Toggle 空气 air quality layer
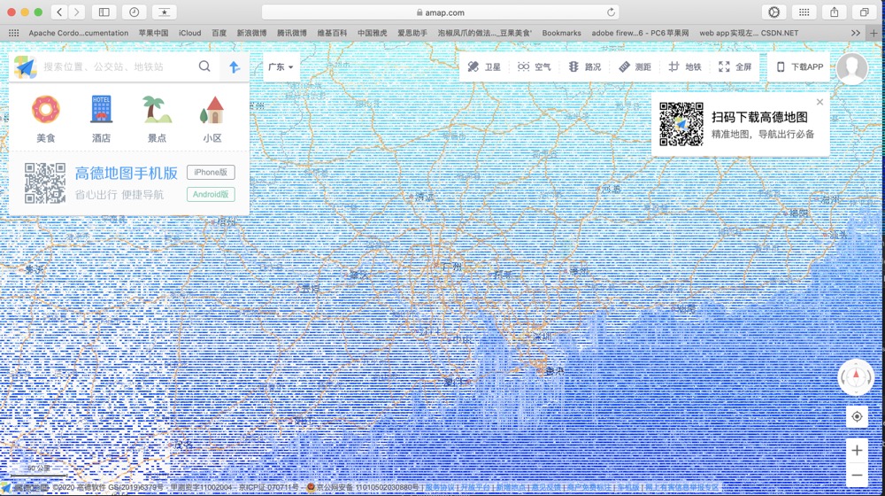This screenshot has width=885, height=496. click(535, 67)
